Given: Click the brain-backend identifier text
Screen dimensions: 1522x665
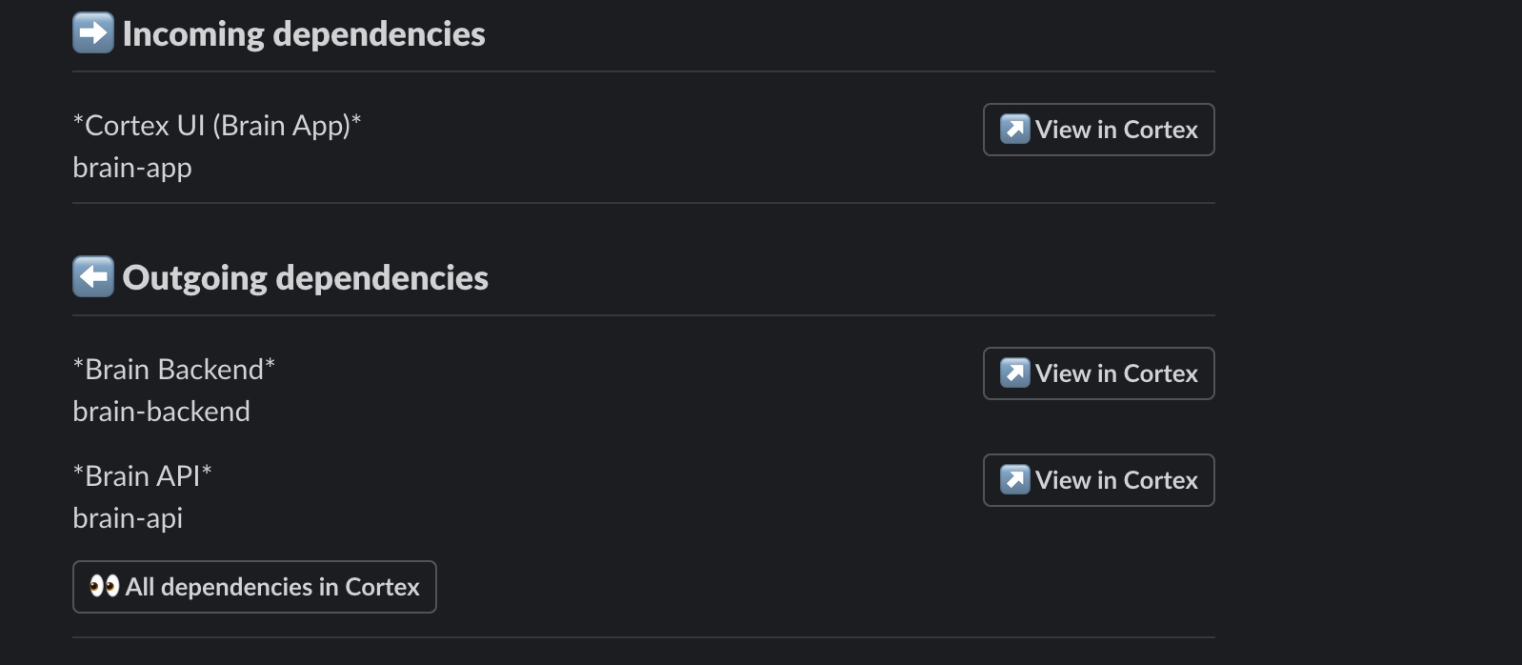Looking at the screenshot, I should pos(161,412).
